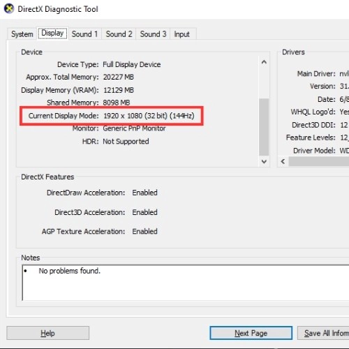Click the Direct3D Acceleration 'Enabled' value
The width and height of the screenshot is (349, 349).
click(x=144, y=212)
